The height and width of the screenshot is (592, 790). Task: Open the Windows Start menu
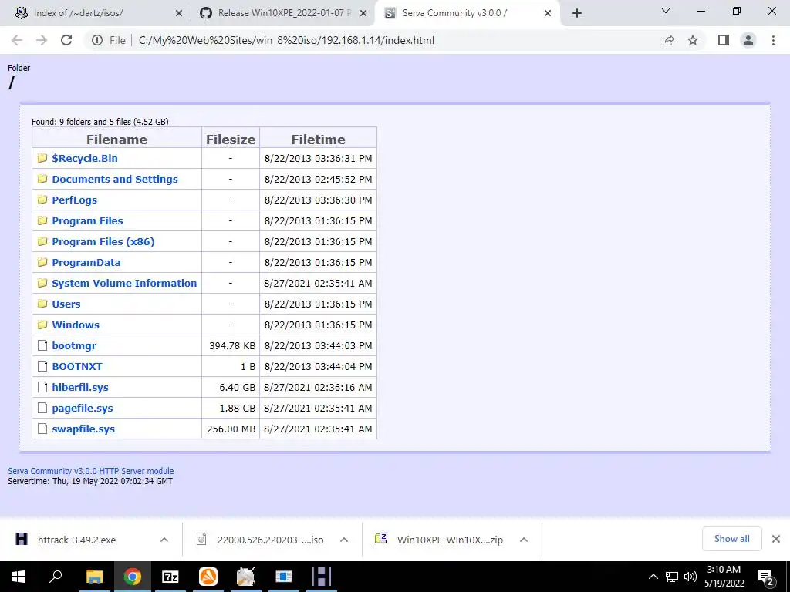19,577
